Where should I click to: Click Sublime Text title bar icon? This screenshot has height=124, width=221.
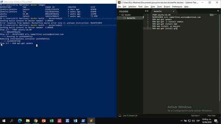(x=119, y=2)
